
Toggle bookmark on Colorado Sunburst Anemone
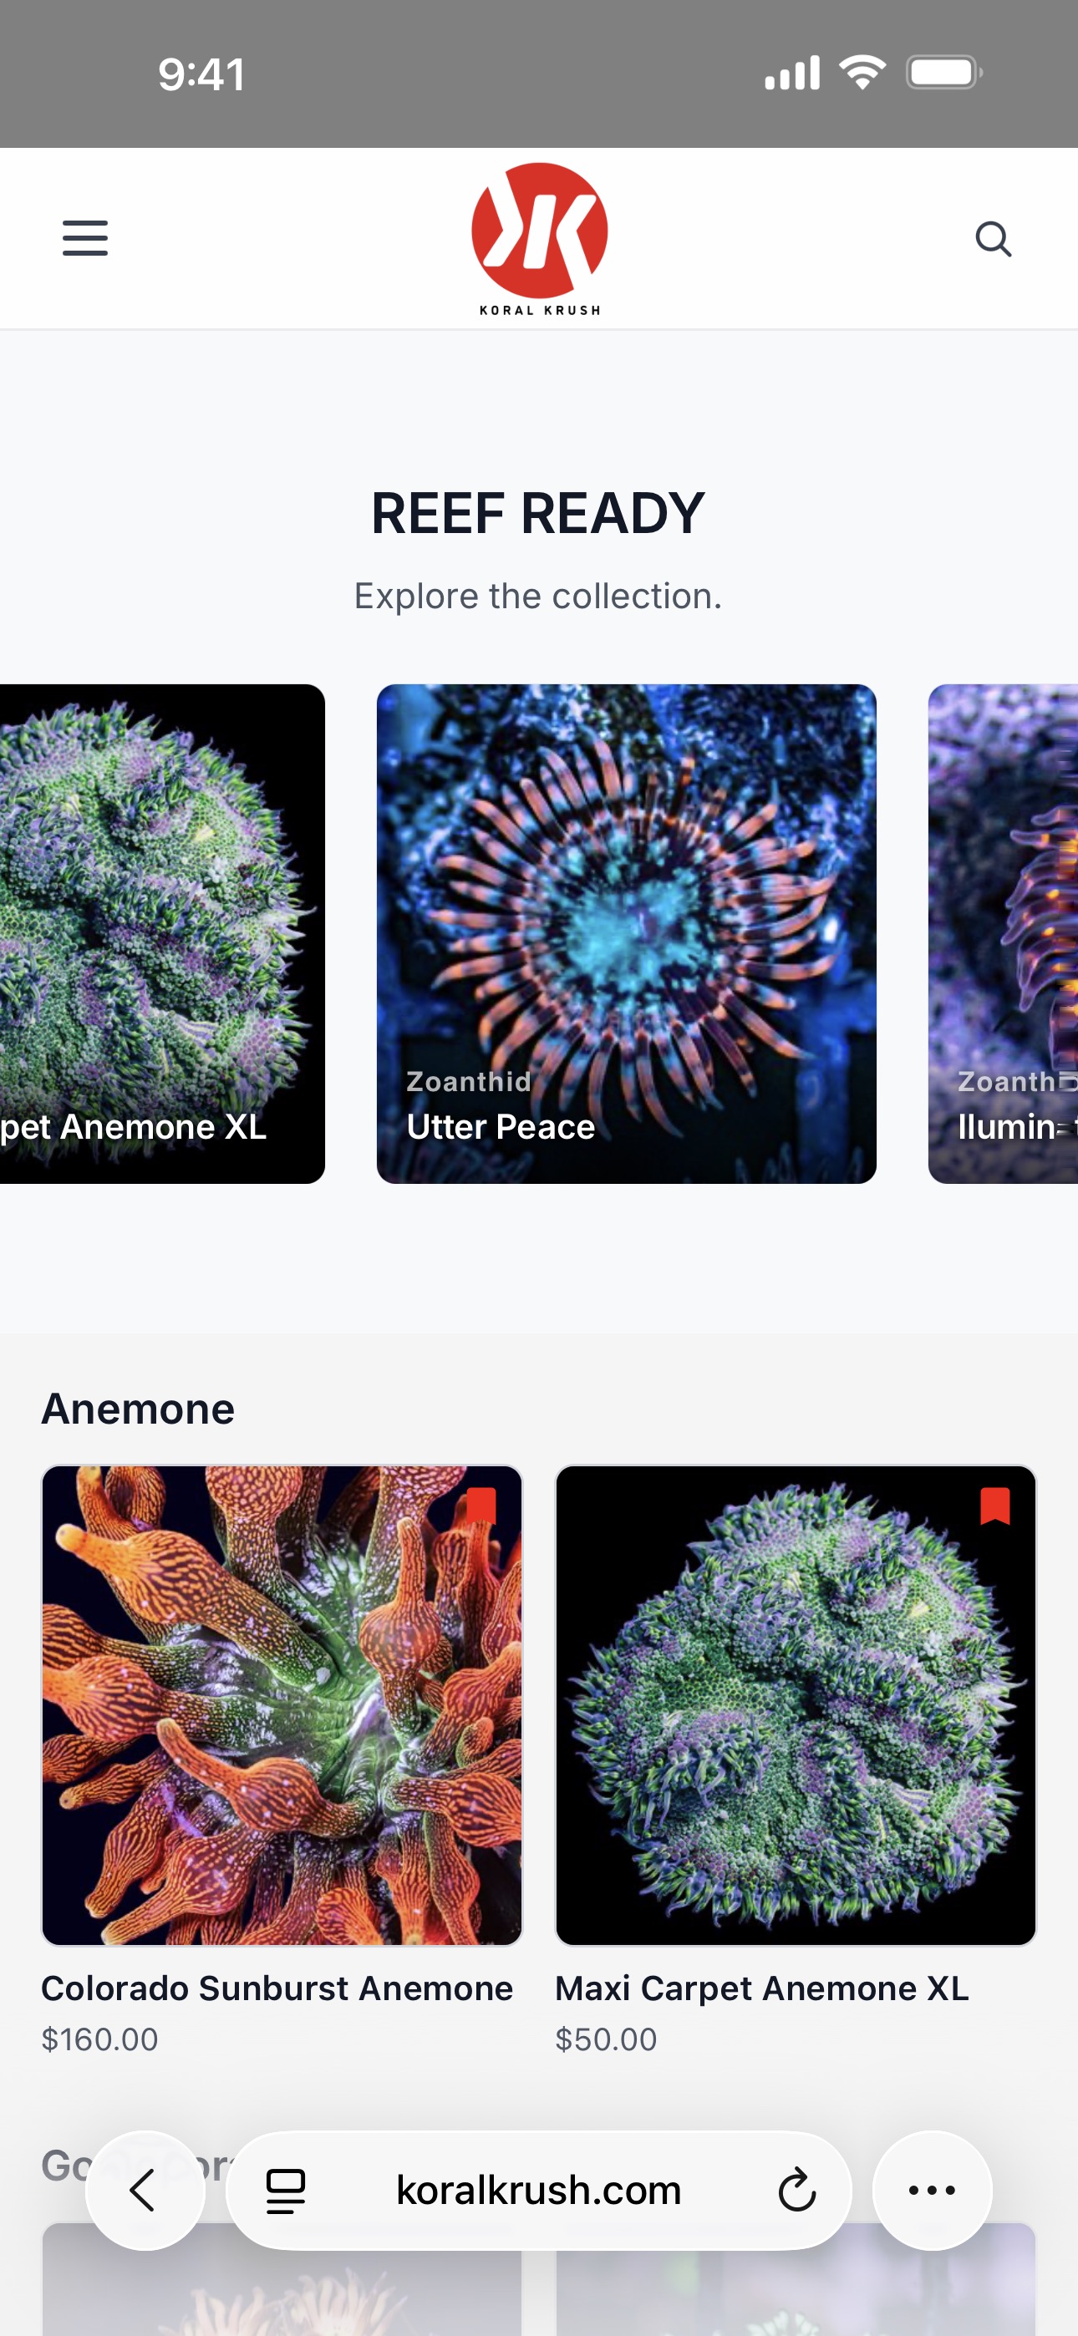pos(481,1506)
